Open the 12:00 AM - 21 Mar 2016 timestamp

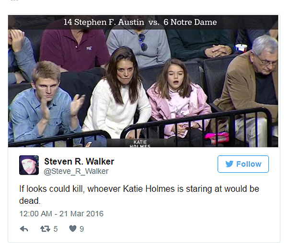pyautogui.click(x=61, y=213)
